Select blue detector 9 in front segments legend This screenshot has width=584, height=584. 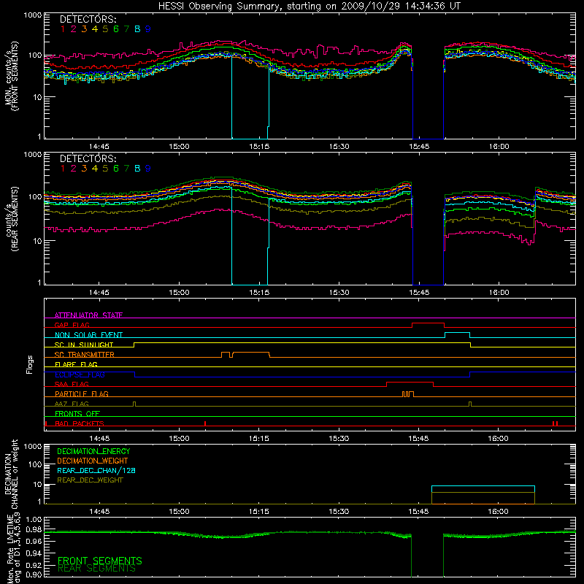148,29
